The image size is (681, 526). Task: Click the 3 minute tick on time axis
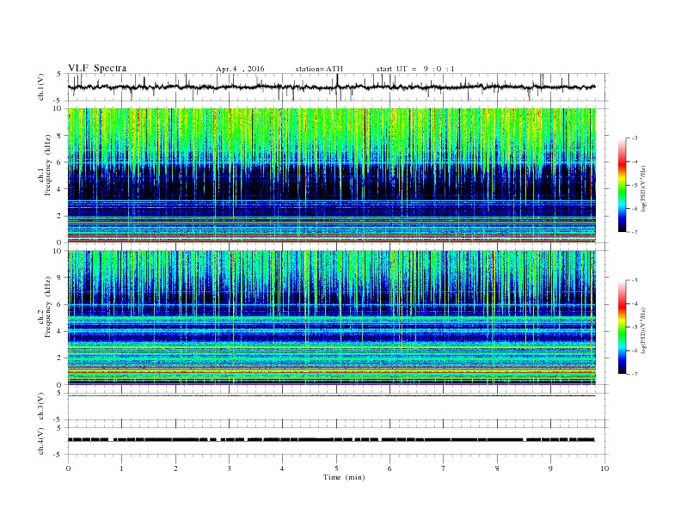[229, 468]
